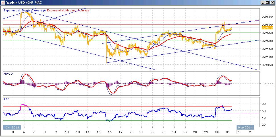The height and width of the screenshot is (137, 276).
Task: Click the 'Окт 2014' month label
Action: pyautogui.click(x=12, y=127)
